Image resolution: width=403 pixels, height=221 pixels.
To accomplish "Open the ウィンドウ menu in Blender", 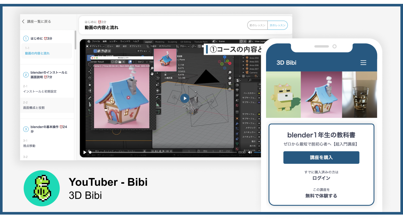I will (x=125, y=41).
